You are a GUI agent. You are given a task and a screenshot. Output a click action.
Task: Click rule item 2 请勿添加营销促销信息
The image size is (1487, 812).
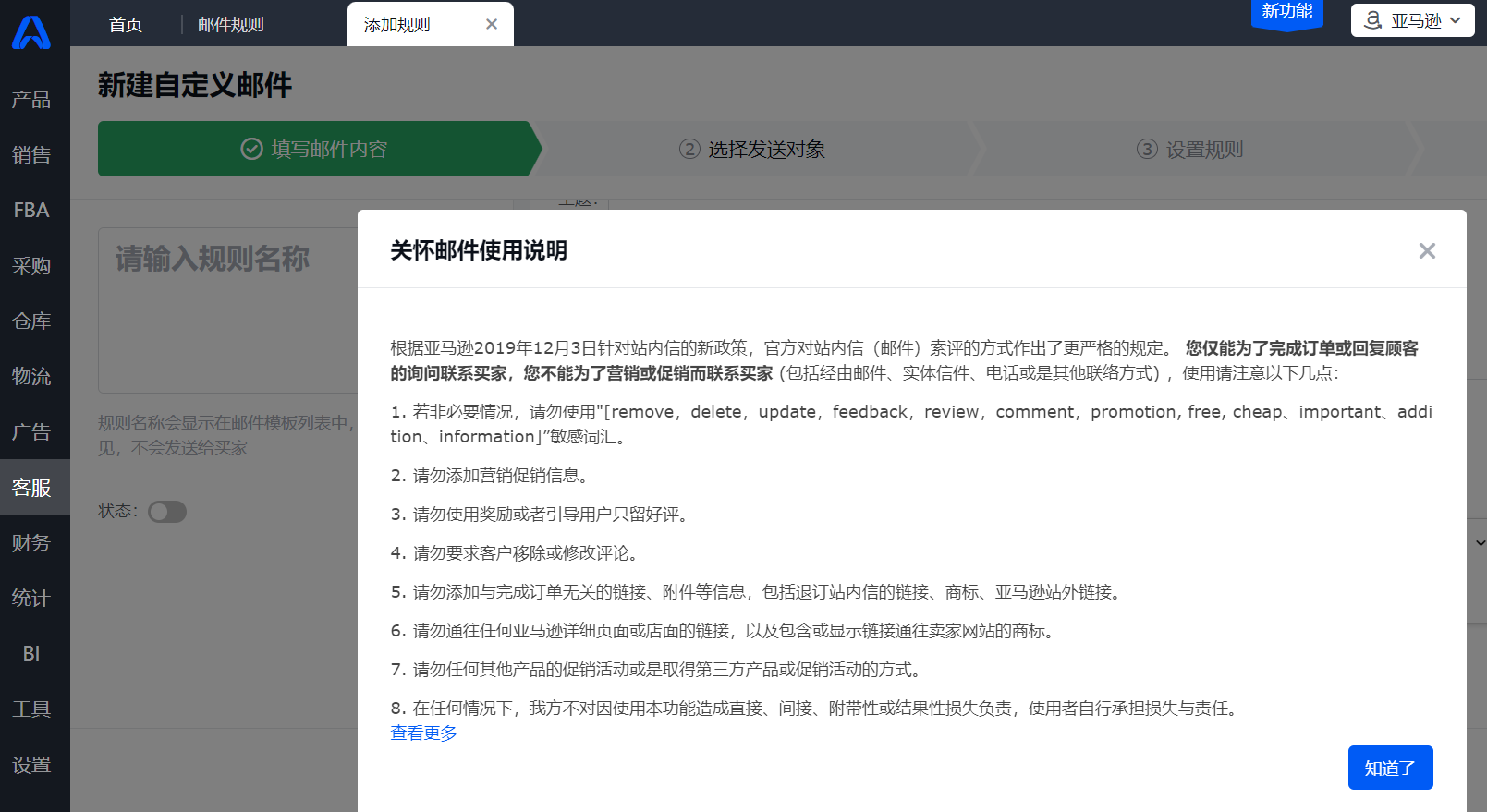[x=490, y=475]
